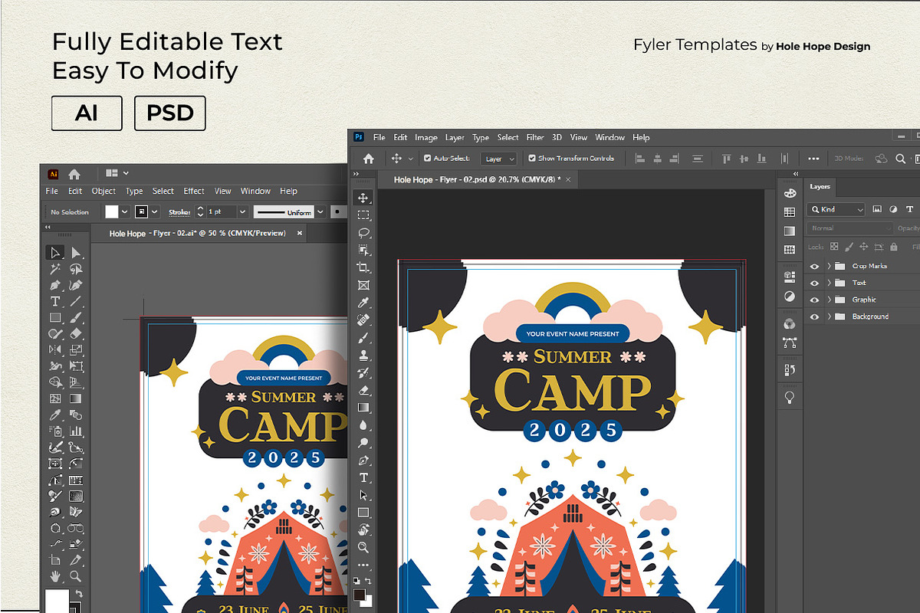The height and width of the screenshot is (613, 920).
Task: Select the Paintbrush tool in Illustrator
Action: coord(76,317)
